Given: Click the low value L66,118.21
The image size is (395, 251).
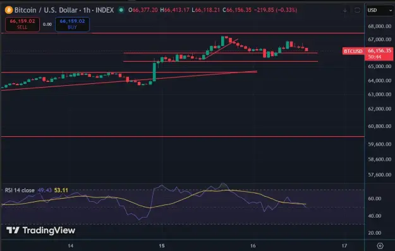Looking at the screenshot, I should pos(206,10).
